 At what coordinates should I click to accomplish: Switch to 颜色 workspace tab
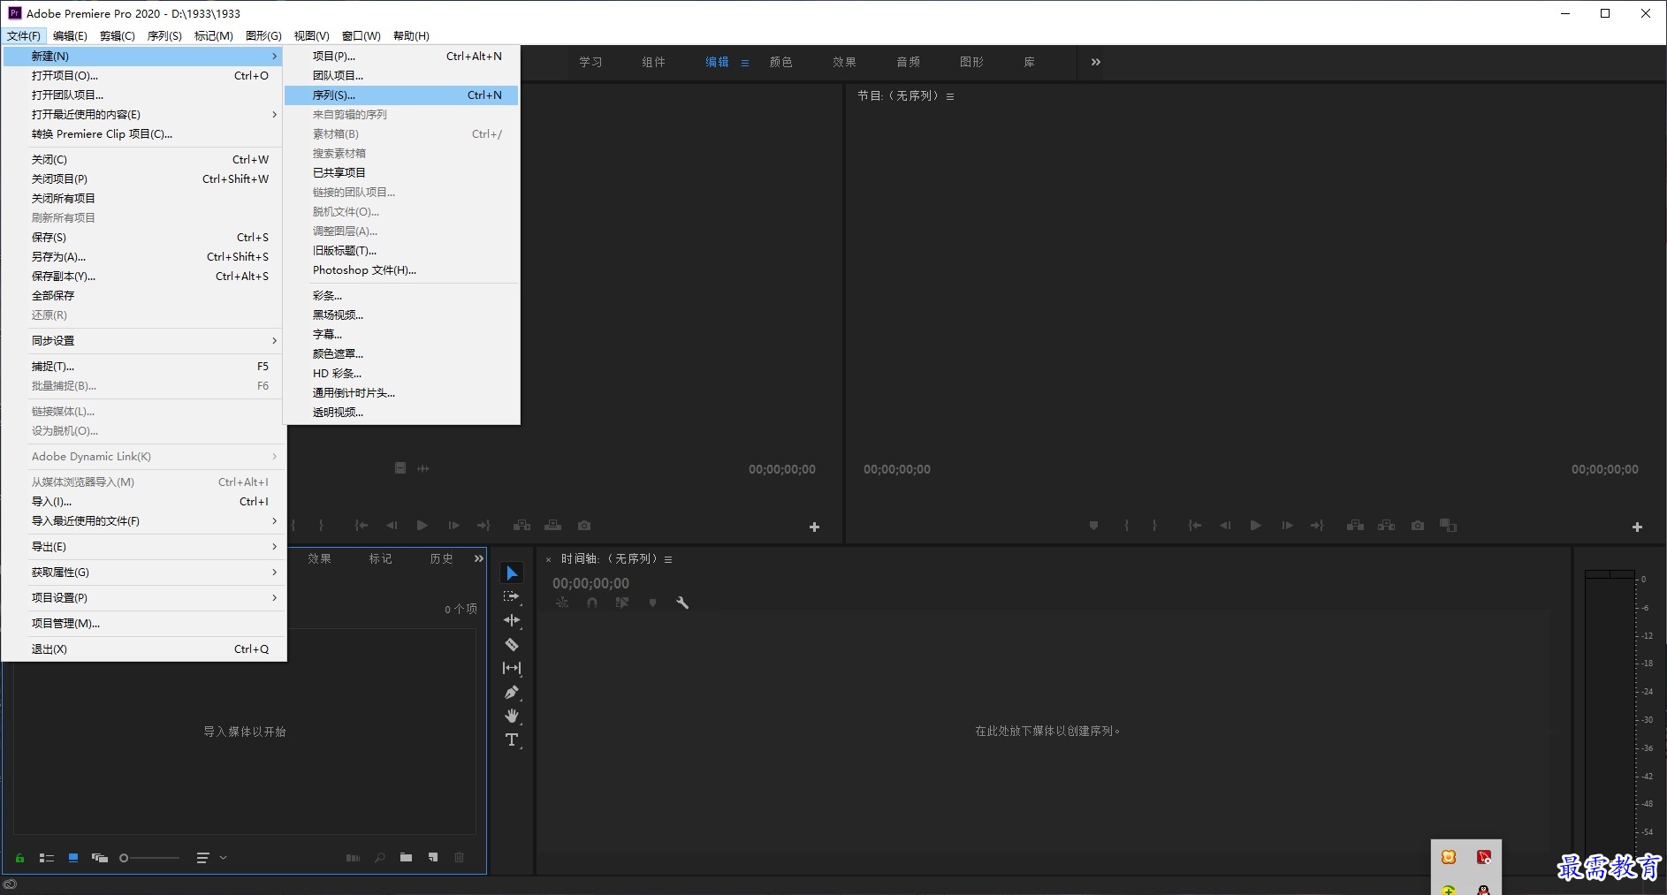[x=781, y=62]
